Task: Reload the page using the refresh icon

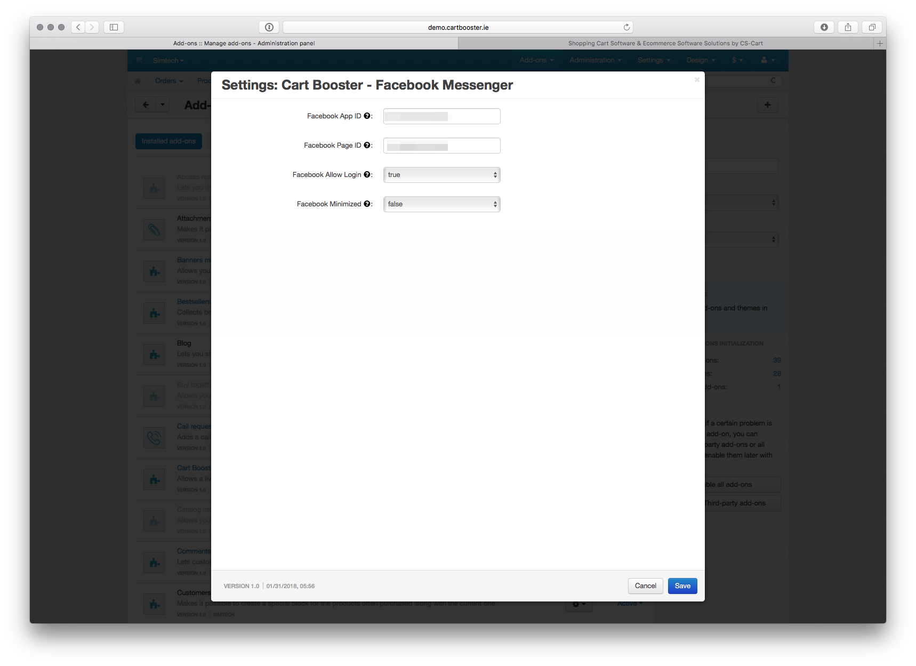Action: pos(626,27)
